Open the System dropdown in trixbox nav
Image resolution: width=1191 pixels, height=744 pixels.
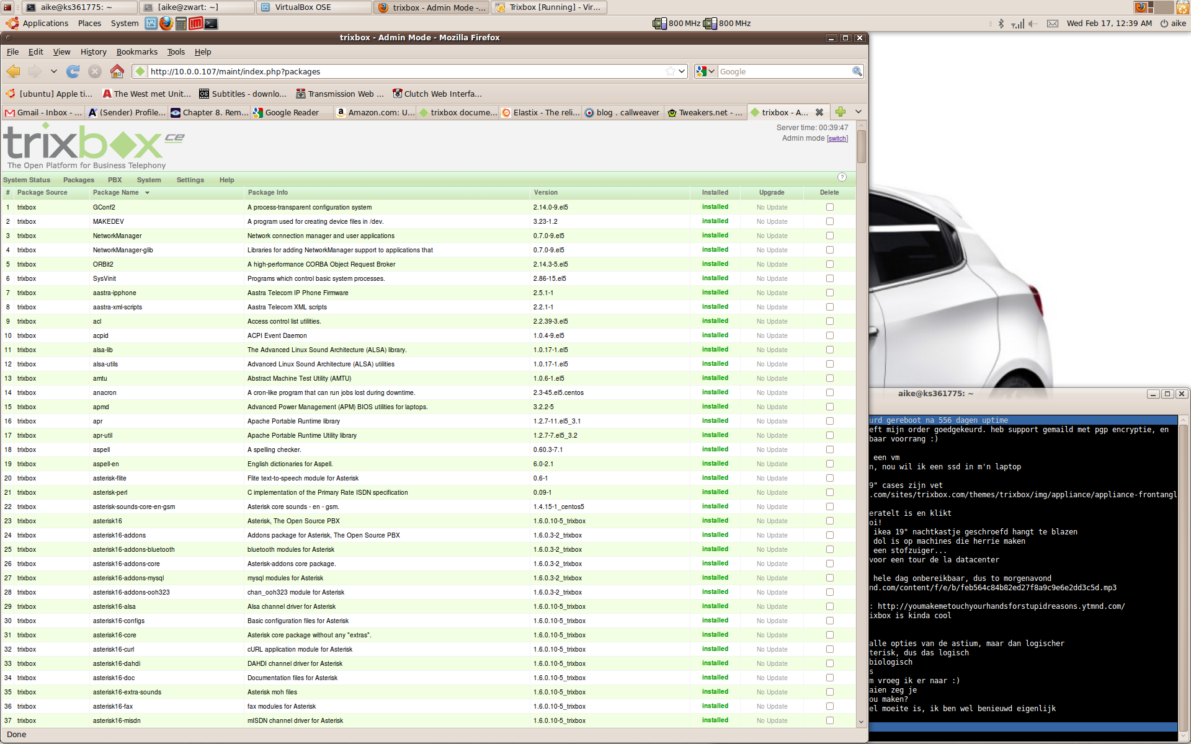[x=149, y=180]
